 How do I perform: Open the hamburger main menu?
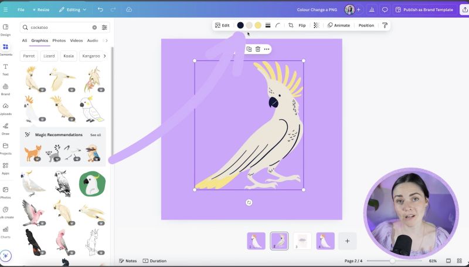coord(5,9)
